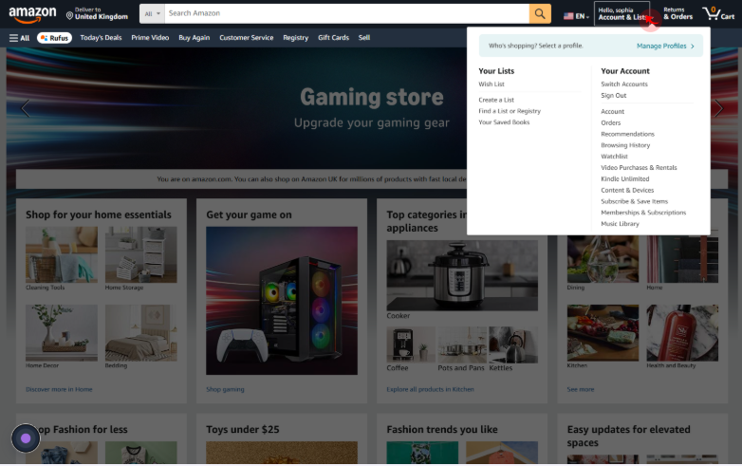This screenshot has width=742, height=466.
Task: Click the Amazon logo
Action: click(32, 13)
